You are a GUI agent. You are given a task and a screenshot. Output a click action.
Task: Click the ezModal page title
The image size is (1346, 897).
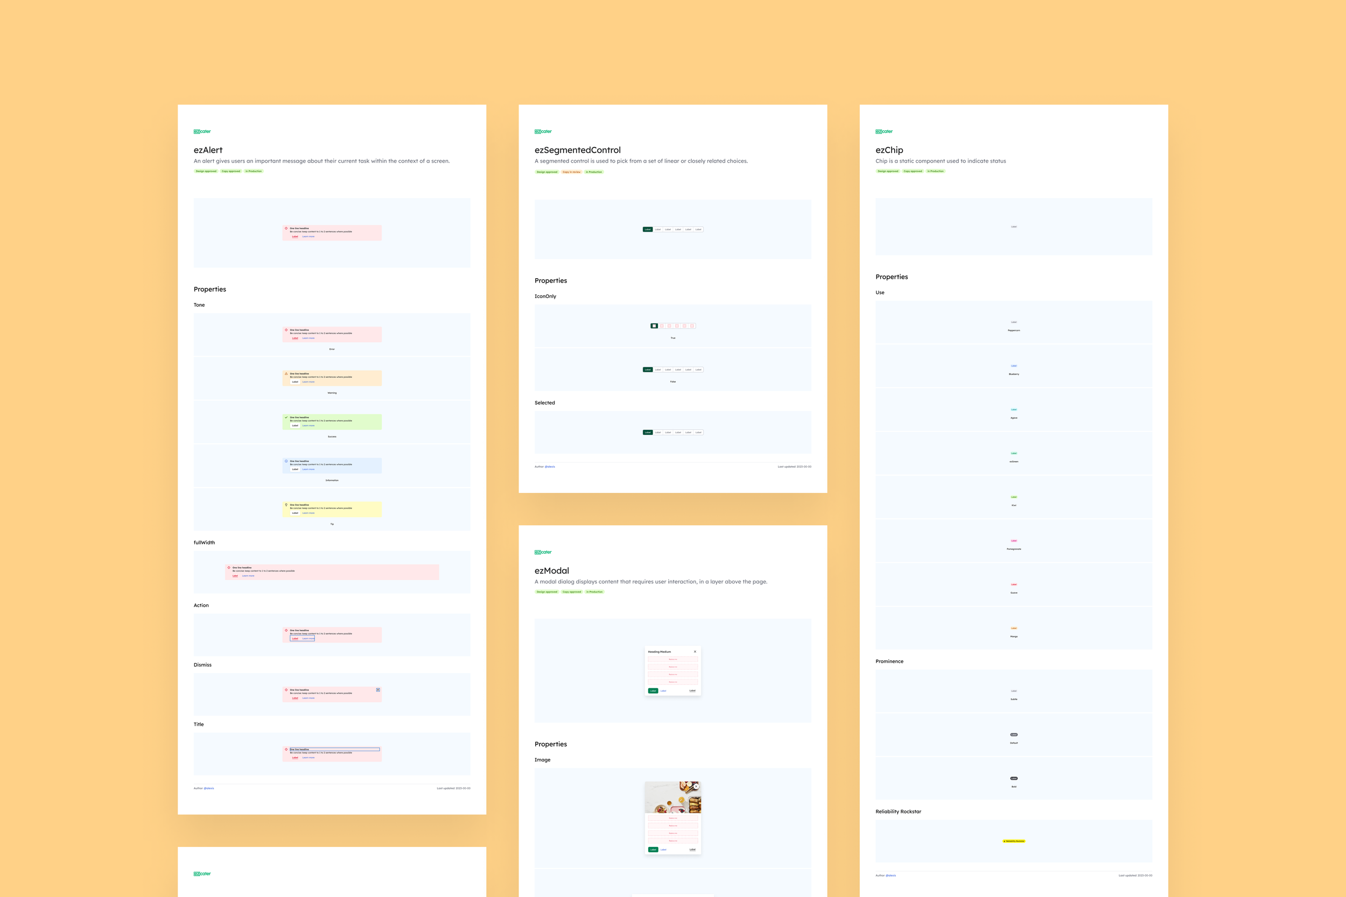[552, 570]
